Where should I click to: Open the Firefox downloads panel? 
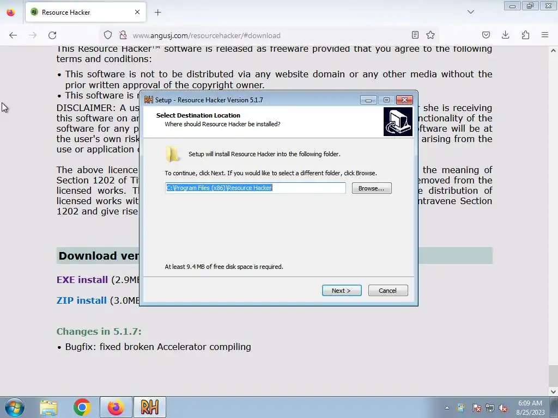pyautogui.click(x=505, y=35)
